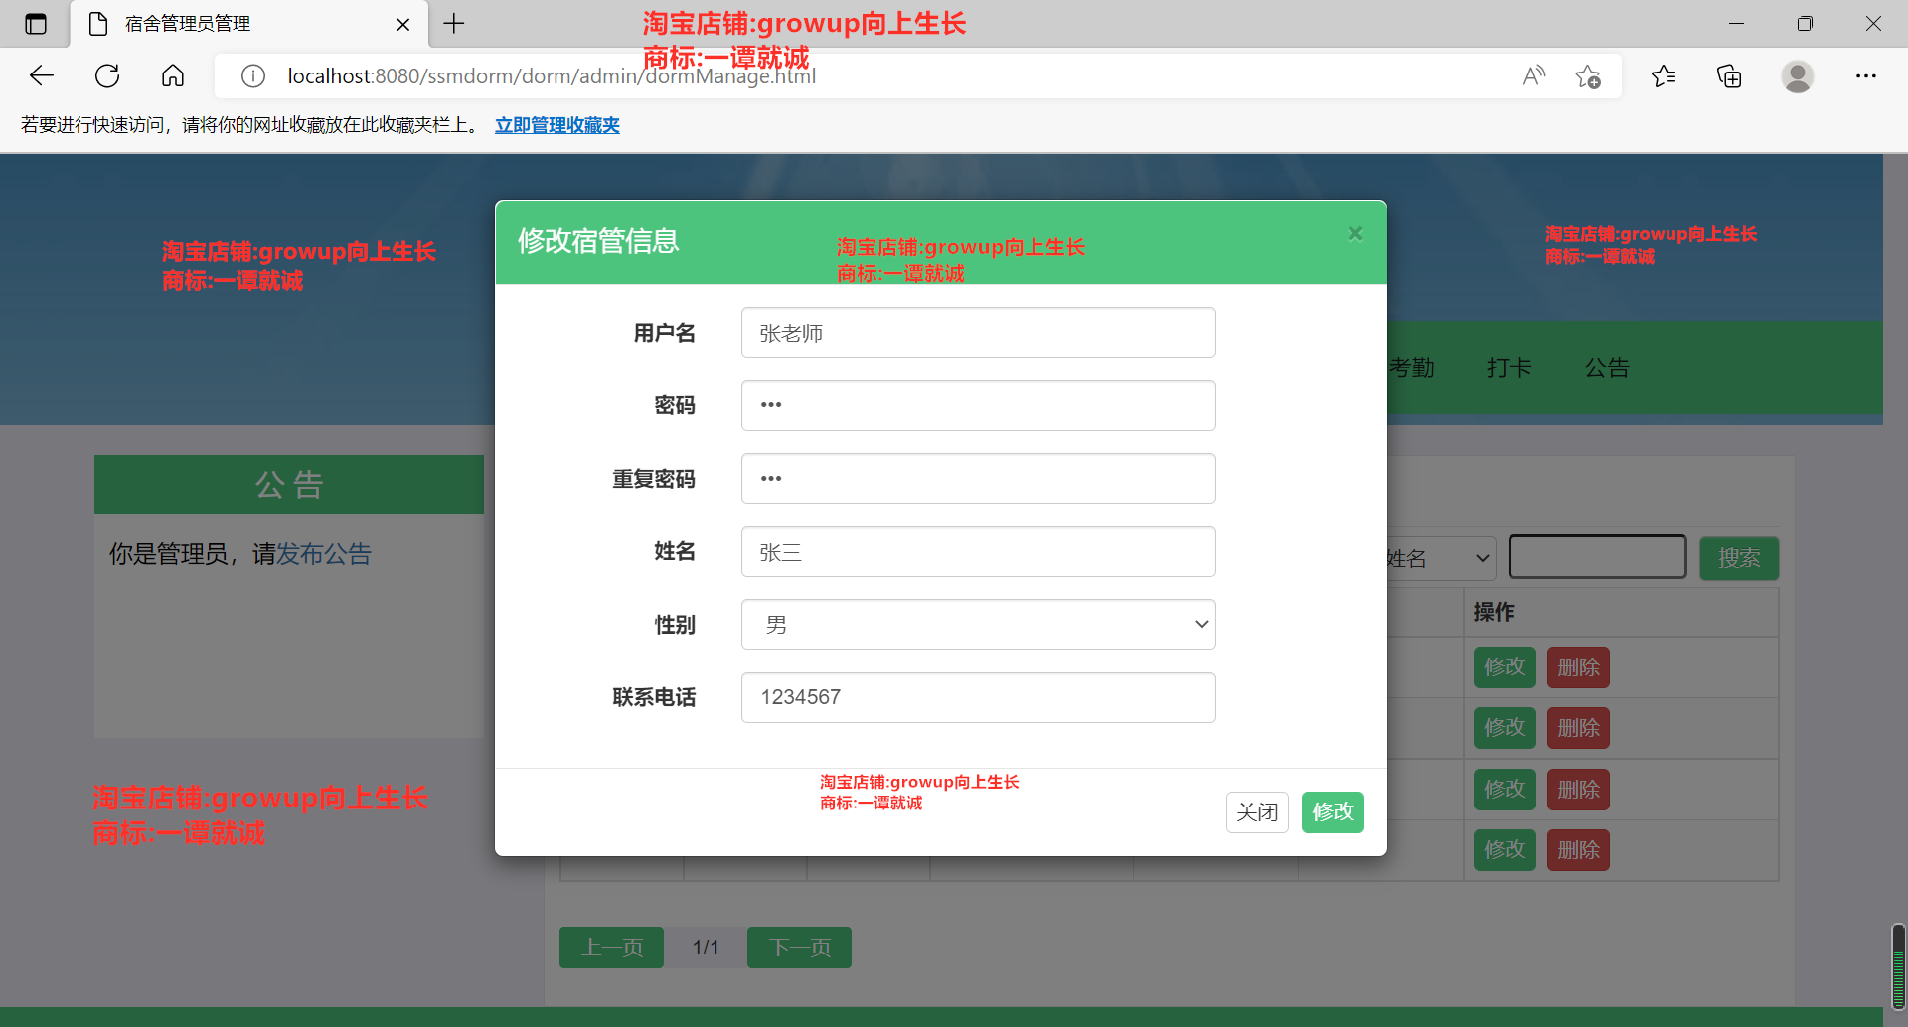Click the 联系电话 input field

click(978, 697)
